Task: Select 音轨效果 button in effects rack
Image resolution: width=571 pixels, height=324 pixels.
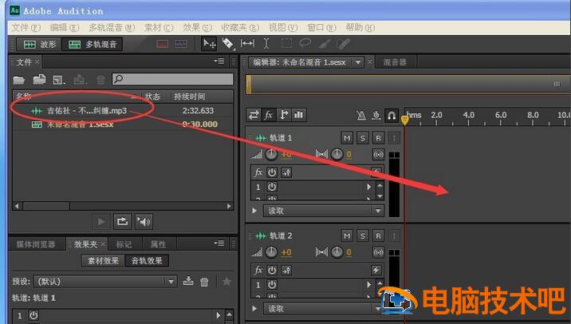Action: 147,261
